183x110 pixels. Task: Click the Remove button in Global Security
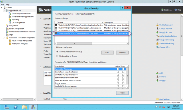pyautogui.click(x=122, y=53)
